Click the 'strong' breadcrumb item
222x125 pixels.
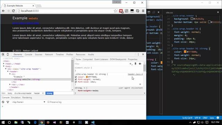click(49, 93)
